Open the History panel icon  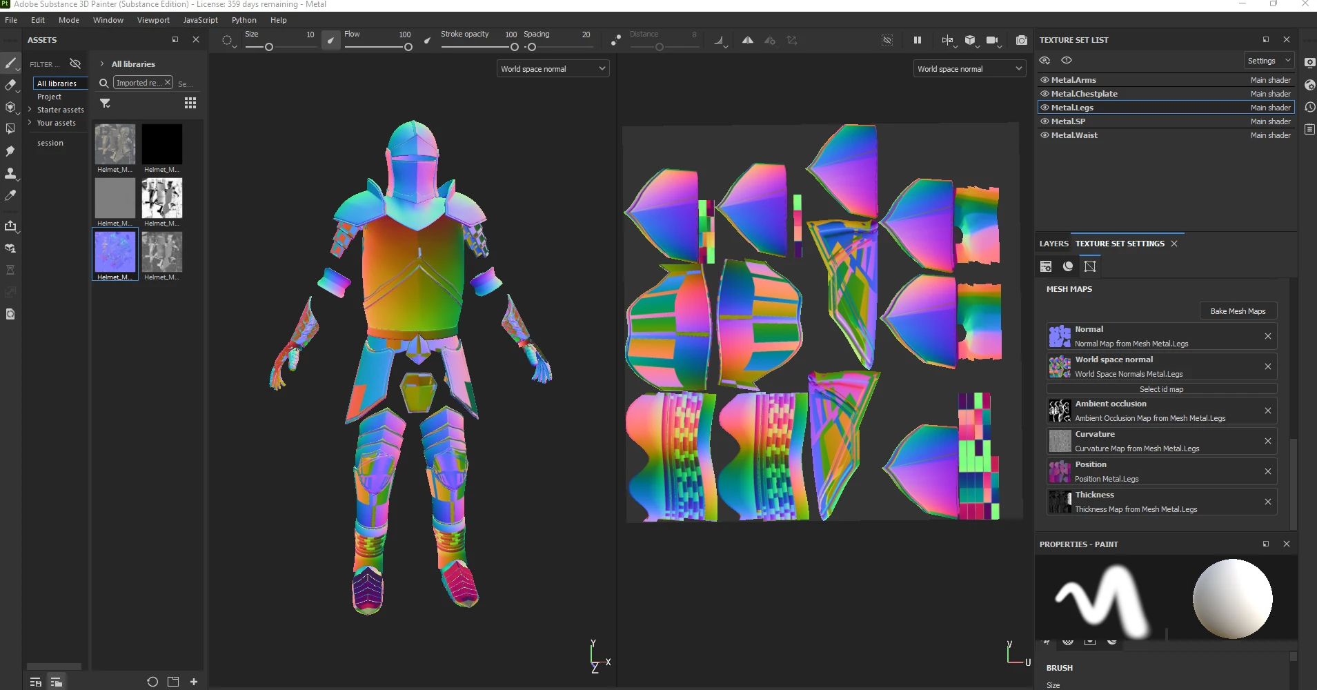[1309, 107]
